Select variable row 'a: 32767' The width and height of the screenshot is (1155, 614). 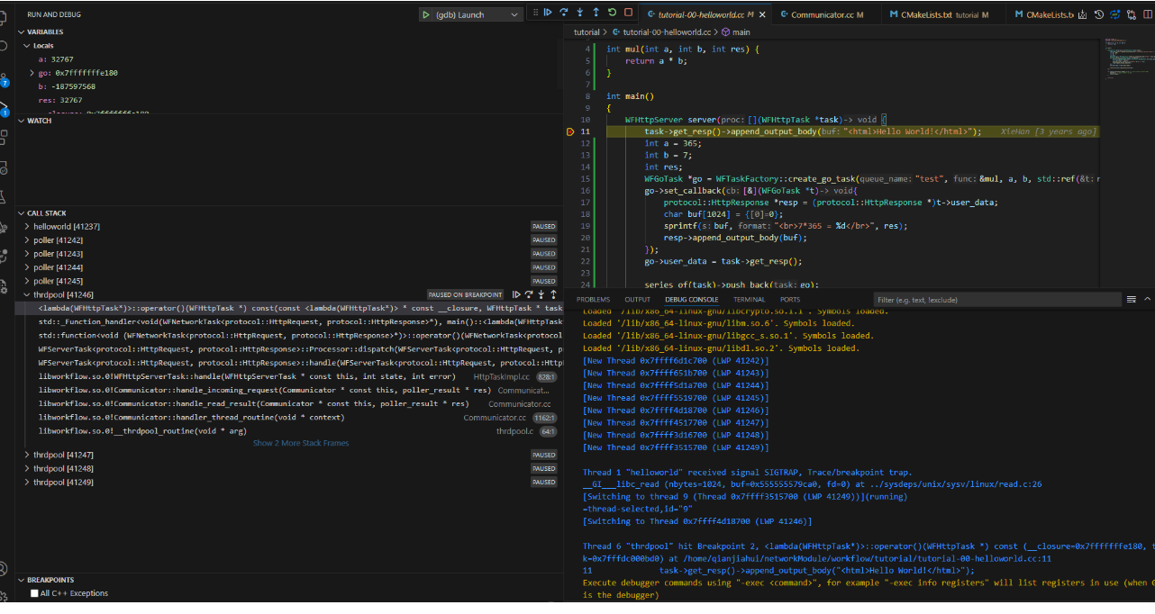click(288, 59)
